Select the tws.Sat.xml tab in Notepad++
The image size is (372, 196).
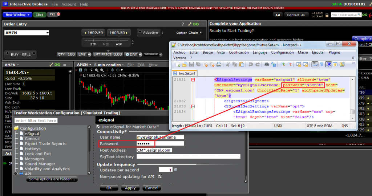[184, 73]
